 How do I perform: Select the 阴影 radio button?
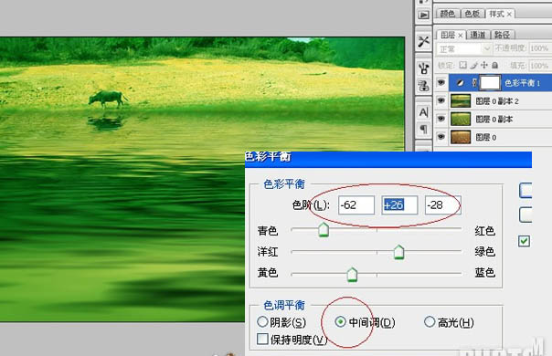click(262, 321)
